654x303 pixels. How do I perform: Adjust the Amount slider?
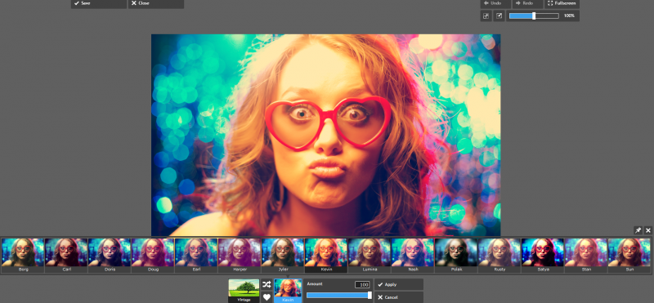click(x=338, y=296)
